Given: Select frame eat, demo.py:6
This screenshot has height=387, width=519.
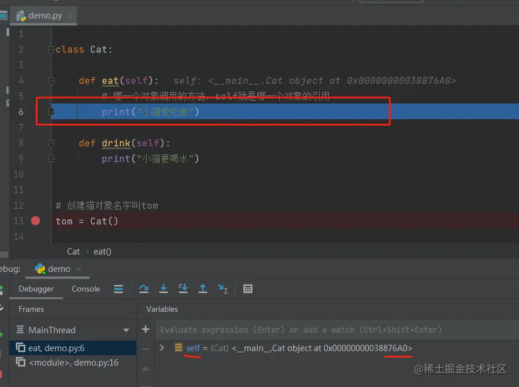Looking at the screenshot, I should (x=73, y=348).
